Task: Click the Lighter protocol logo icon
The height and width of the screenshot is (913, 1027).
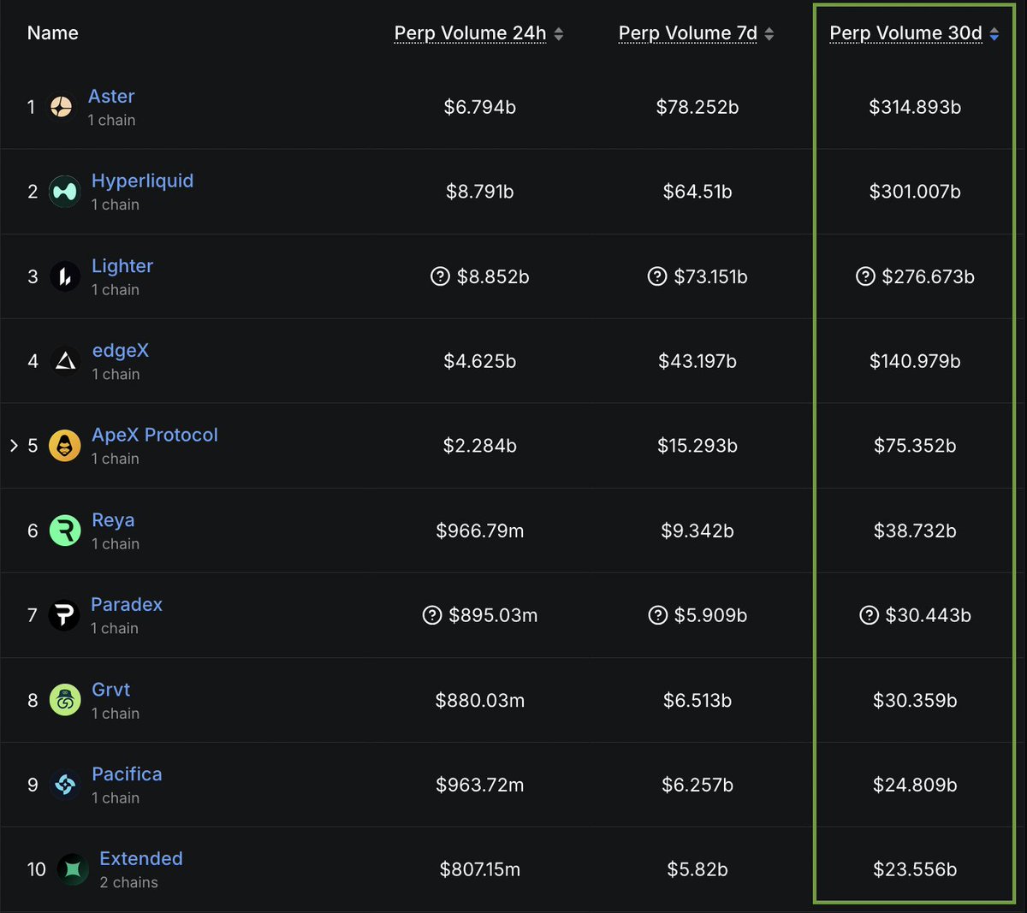Action: click(65, 276)
